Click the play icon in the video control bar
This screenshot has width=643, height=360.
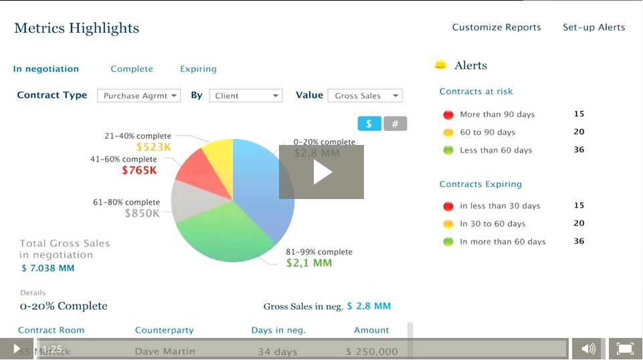pos(17,349)
